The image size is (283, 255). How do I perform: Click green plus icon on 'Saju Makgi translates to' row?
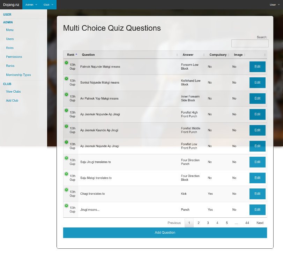(66, 174)
